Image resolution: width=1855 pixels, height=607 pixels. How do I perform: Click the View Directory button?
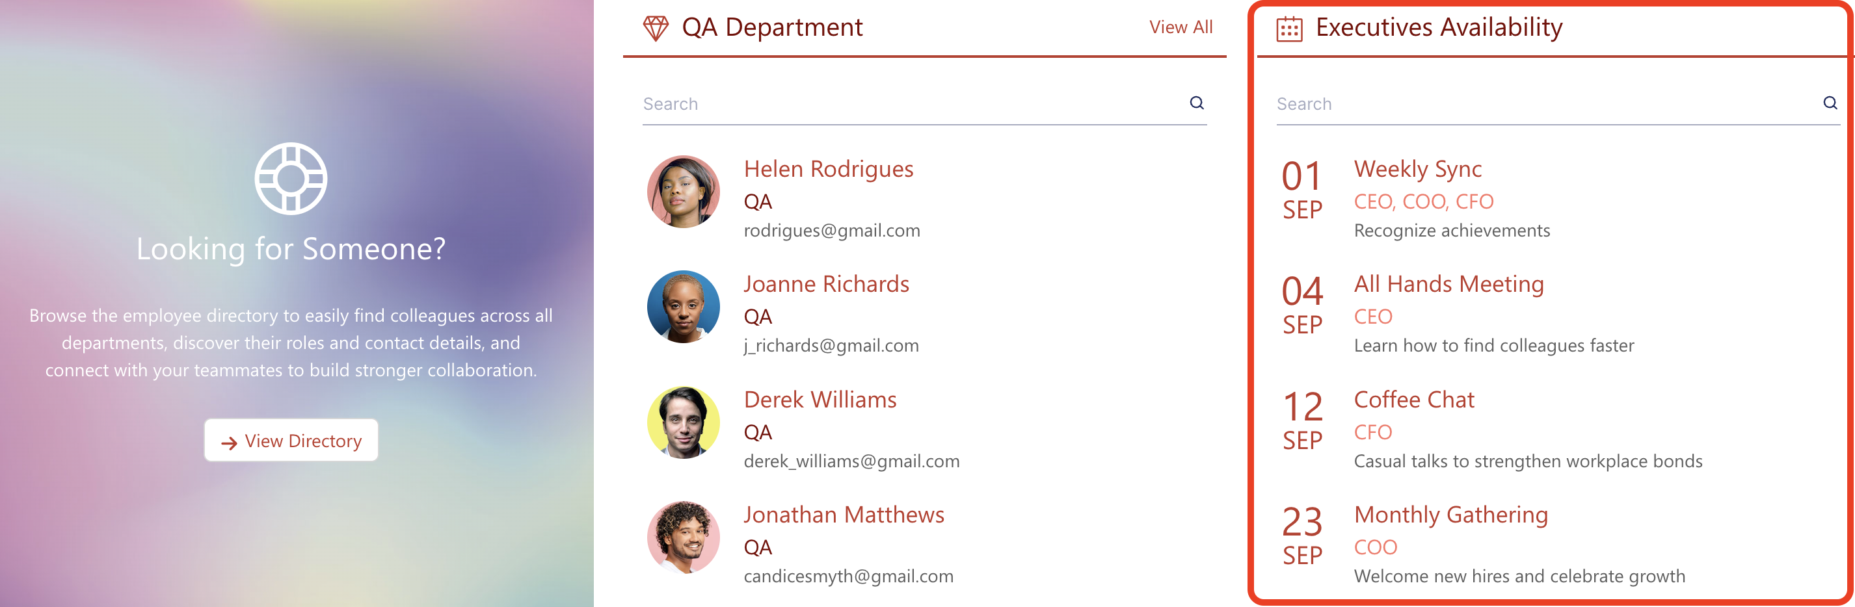pyautogui.click(x=291, y=440)
